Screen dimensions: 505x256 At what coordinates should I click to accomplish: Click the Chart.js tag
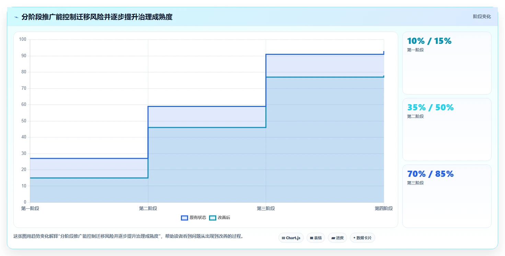point(291,238)
